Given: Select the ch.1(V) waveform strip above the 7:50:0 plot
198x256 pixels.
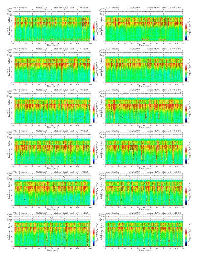Looking at the screenshot, I should click(x=144, y=53).
